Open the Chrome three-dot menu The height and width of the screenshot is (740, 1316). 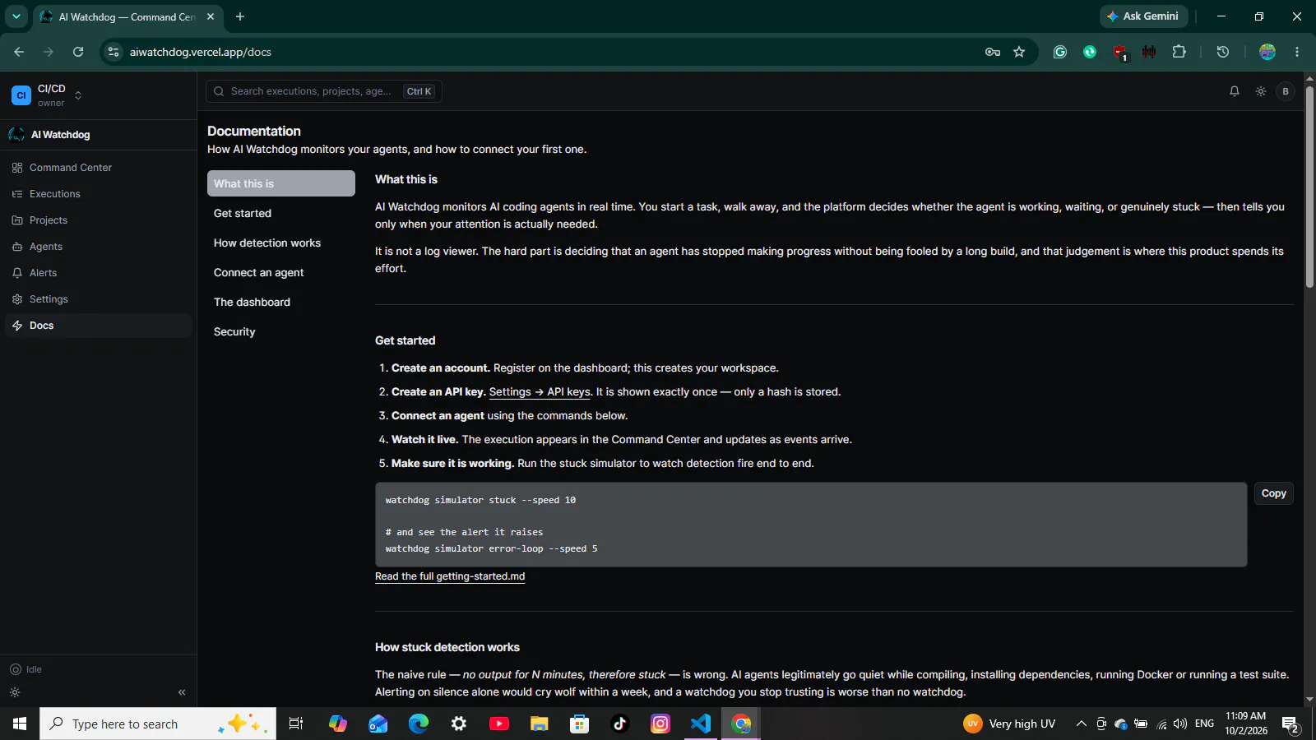[1297, 52]
